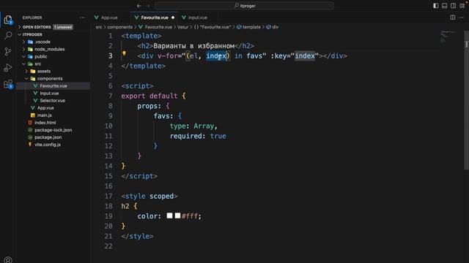Collapse the public folder
469x263 pixels.
[x=24, y=56]
